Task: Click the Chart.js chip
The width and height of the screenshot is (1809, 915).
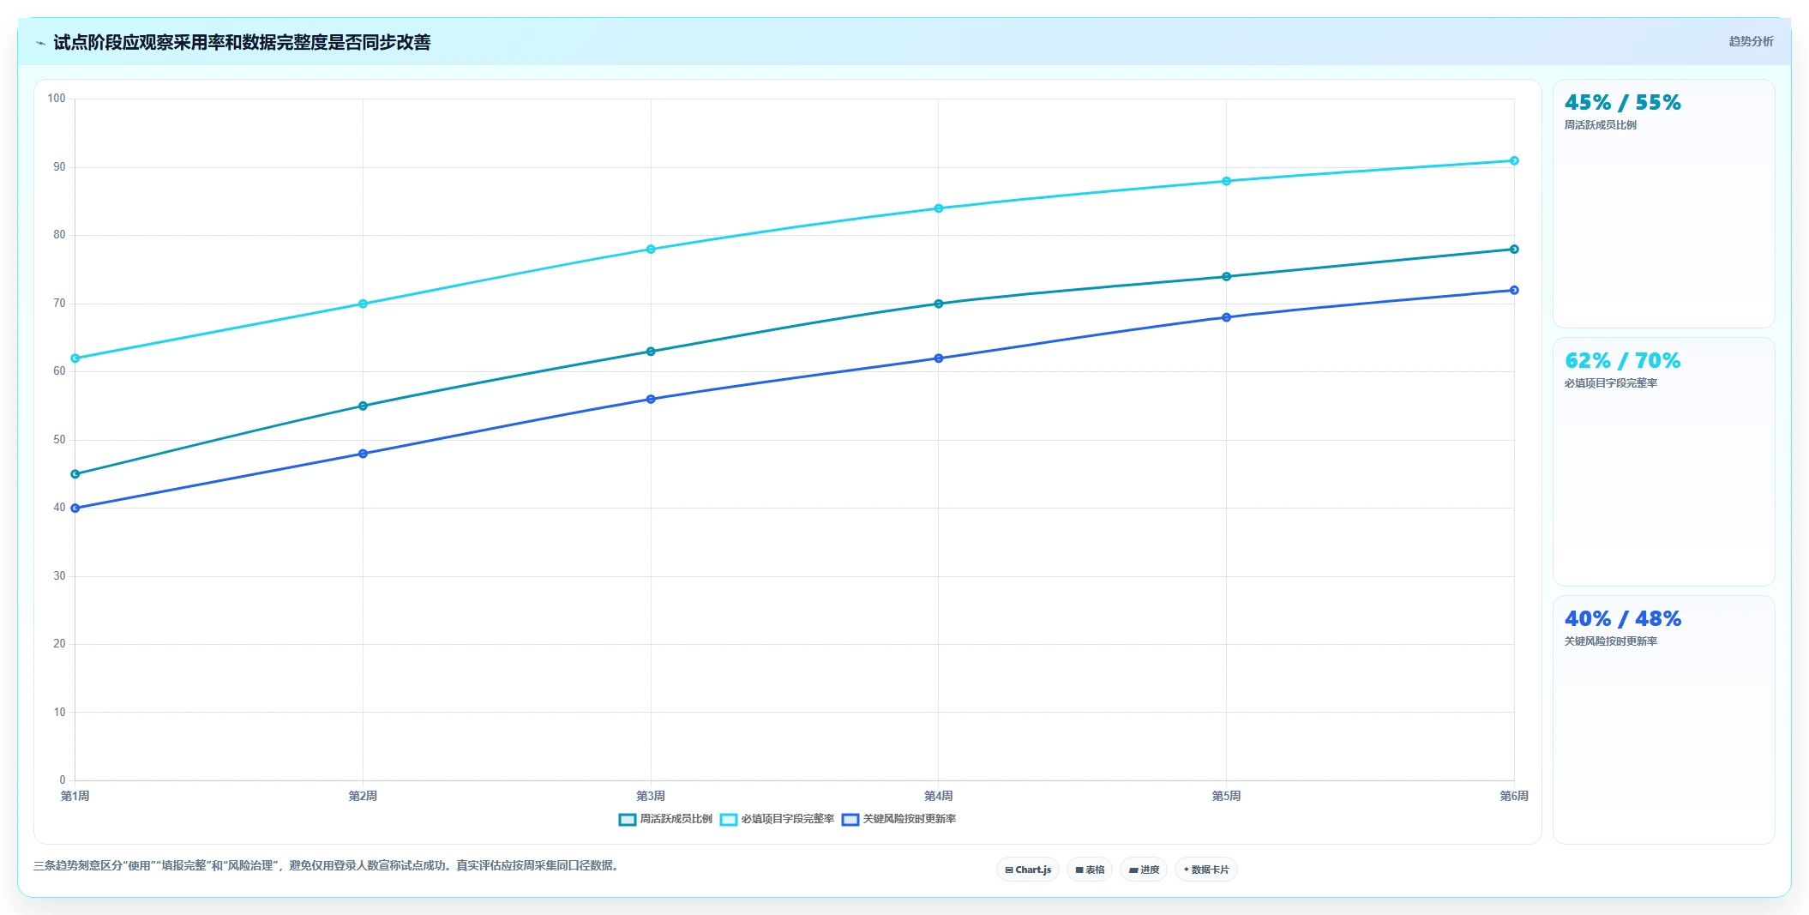Action: tap(1028, 870)
